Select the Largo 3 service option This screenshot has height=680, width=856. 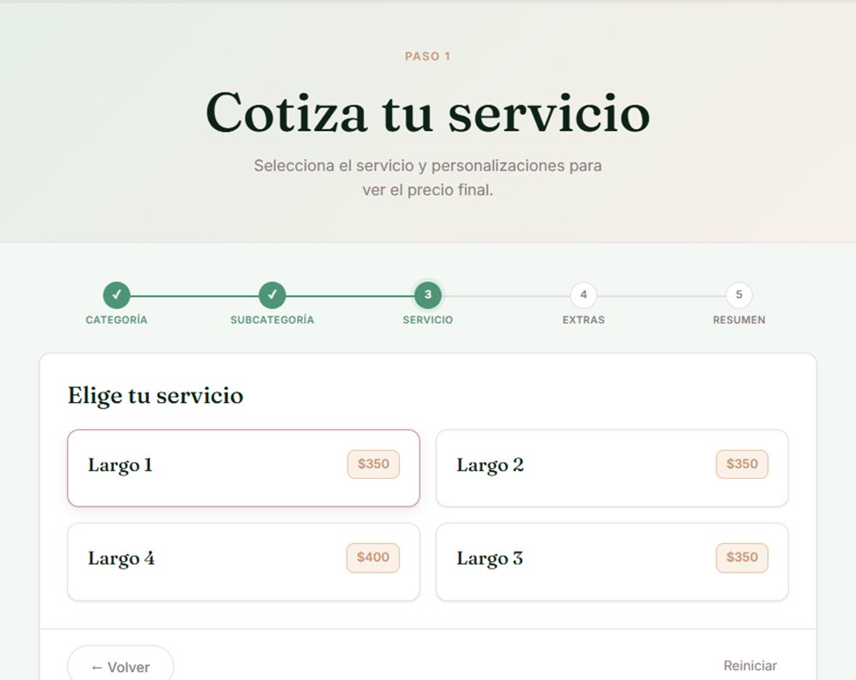point(612,562)
